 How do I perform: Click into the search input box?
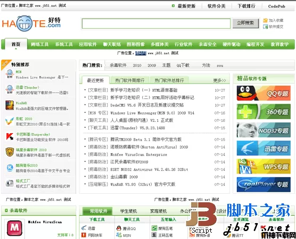click(156, 23)
